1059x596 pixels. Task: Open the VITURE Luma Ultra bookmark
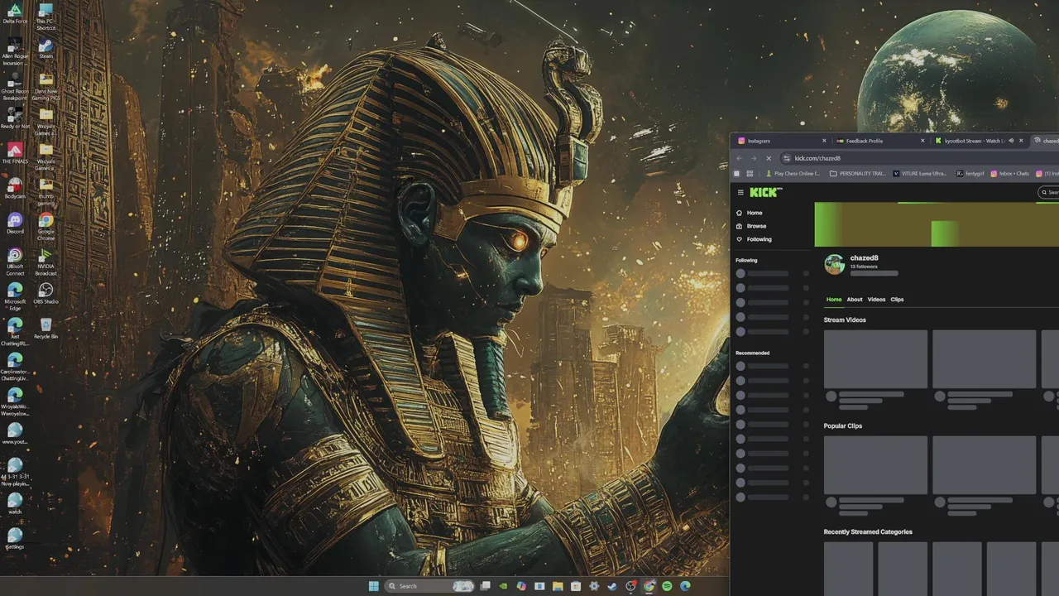(920, 174)
